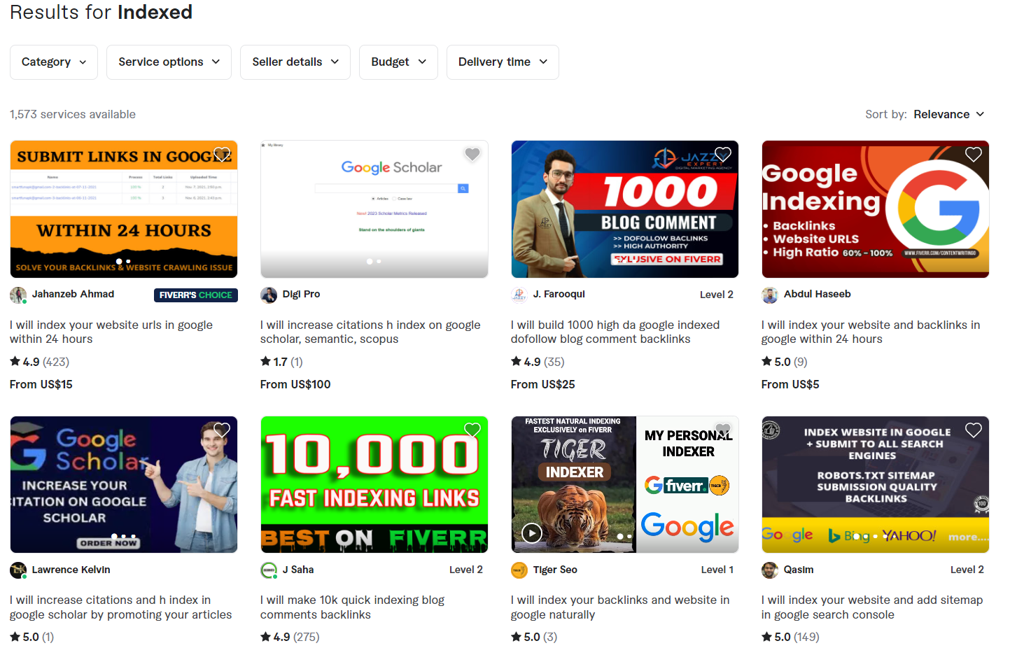The image size is (1010, 648).
Task: Open Jahanzeb Ahmad's profile avatar
Action: click(18, 295)
